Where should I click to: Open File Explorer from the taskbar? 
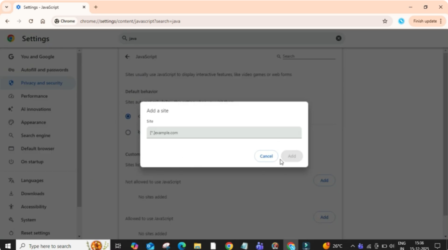click(x=197, y=246)
